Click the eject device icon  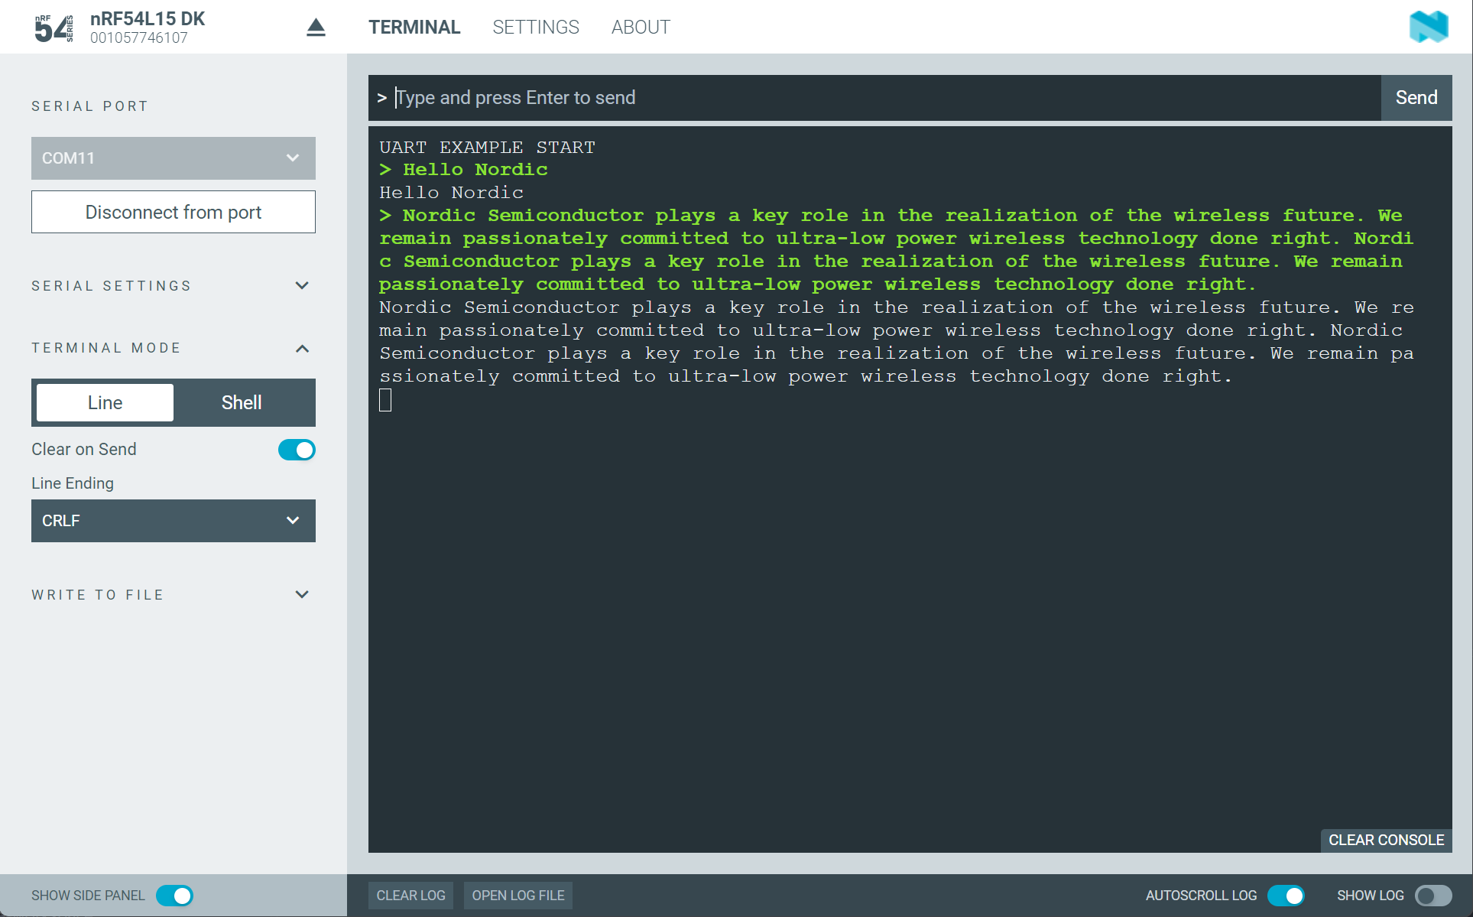coord(316,28)
